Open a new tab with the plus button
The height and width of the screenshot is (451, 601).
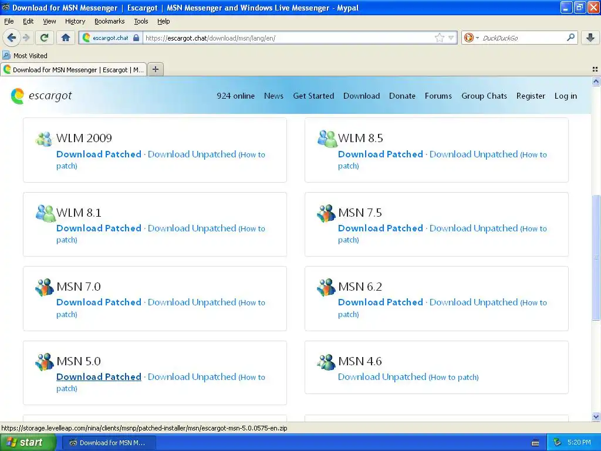coord(155,69)
